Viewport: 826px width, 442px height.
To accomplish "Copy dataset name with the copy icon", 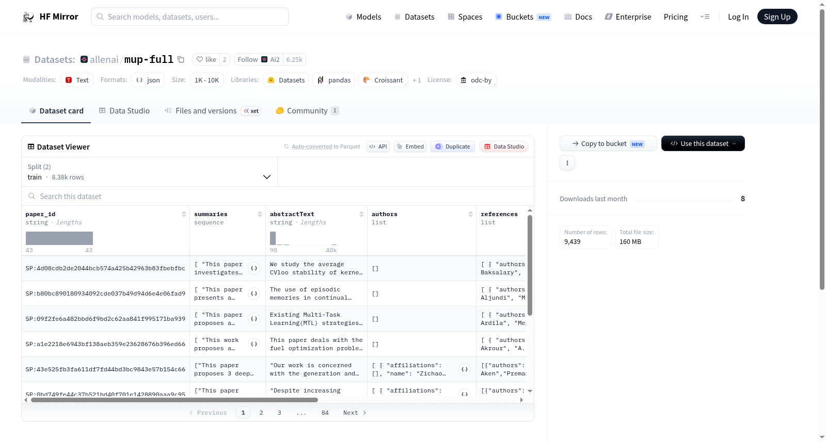I will pos(181,59).
